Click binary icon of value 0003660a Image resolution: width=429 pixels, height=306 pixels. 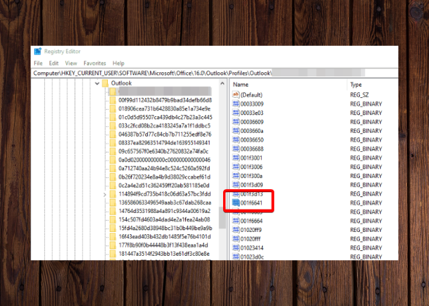click(235, 130)
